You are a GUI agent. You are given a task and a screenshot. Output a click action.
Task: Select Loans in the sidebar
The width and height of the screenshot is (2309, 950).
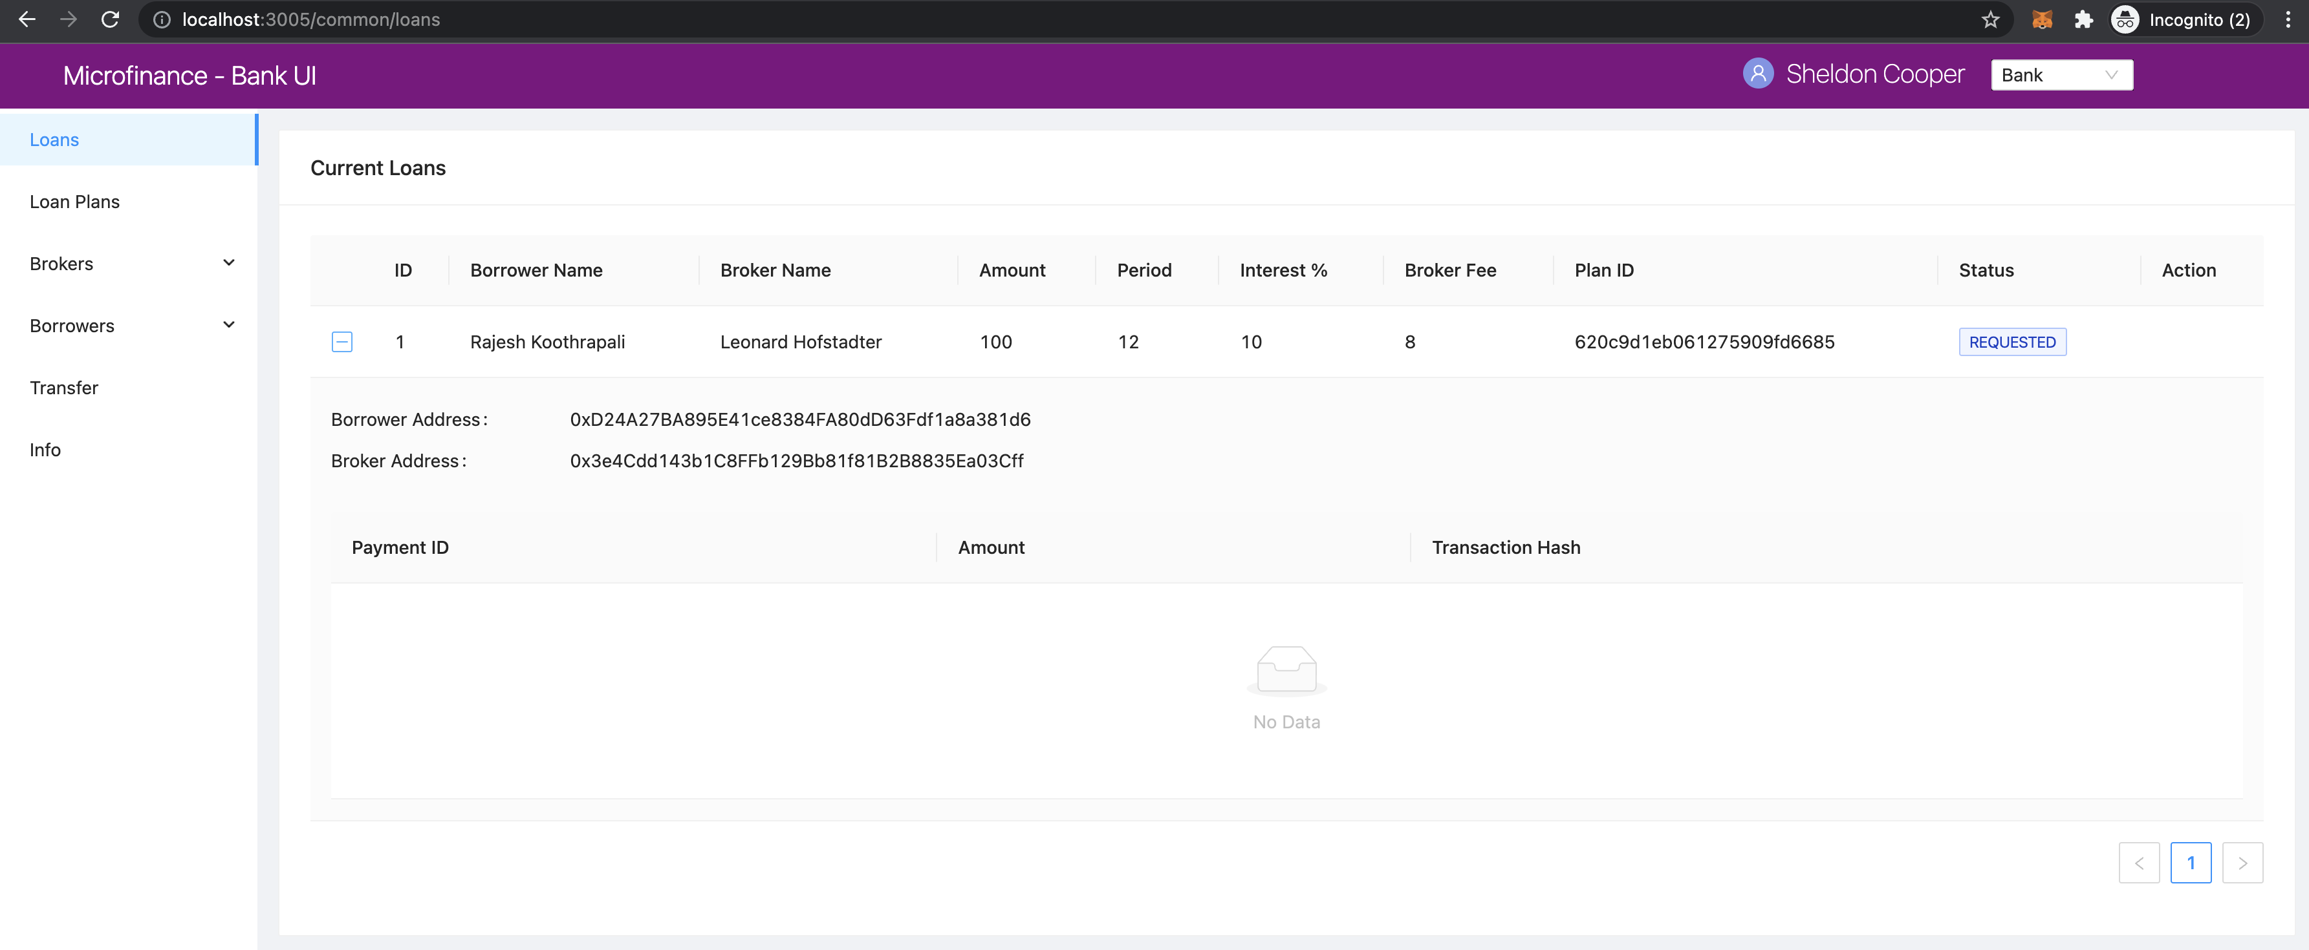pyautogui.click(x=128, y=140)
